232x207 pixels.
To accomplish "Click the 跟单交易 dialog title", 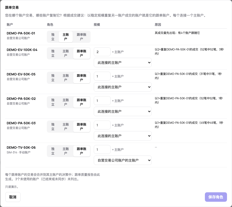I will tap(12, 8).
